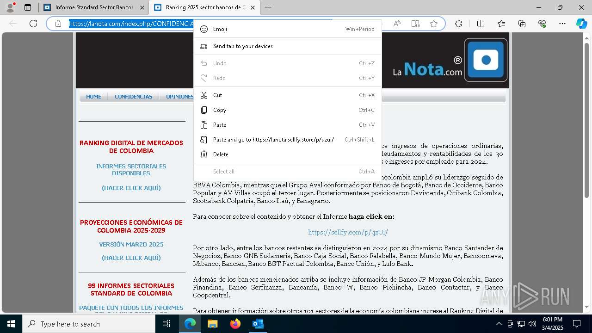Close the Informe Standard Sector Bancos tab
Screen dimensions: 592x333
point(142,7)
